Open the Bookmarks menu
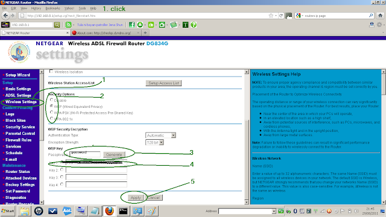This screenshot has height=217, width=386. 52,8
